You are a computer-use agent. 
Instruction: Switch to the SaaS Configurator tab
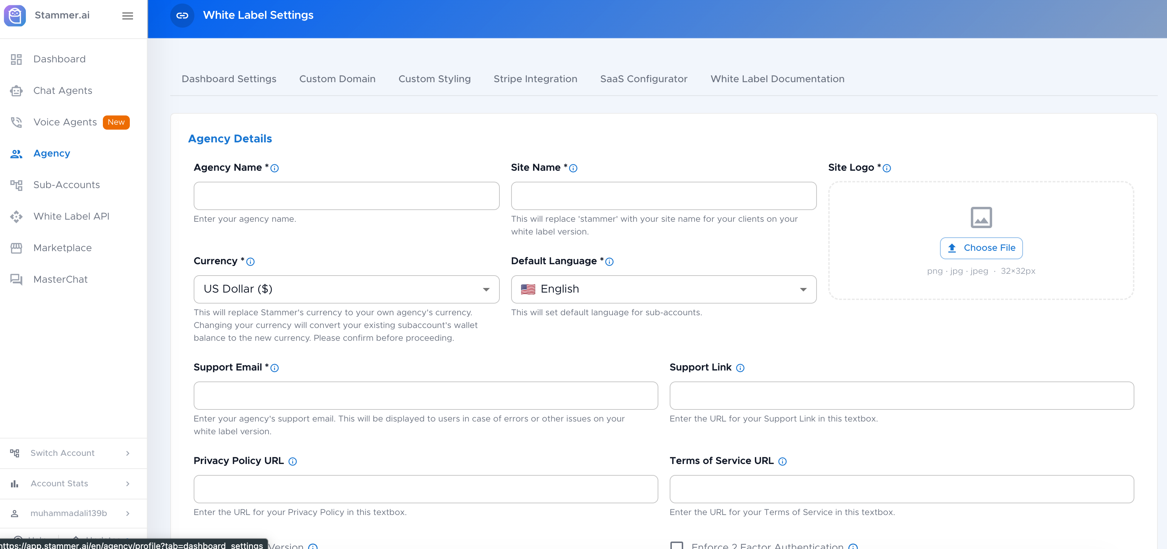coord(644,79)
